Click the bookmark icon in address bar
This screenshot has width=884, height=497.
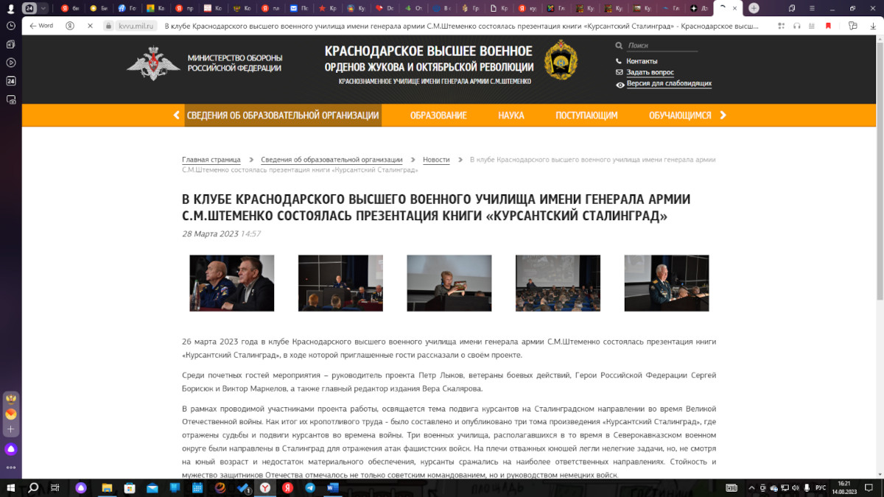click(828, 25)
